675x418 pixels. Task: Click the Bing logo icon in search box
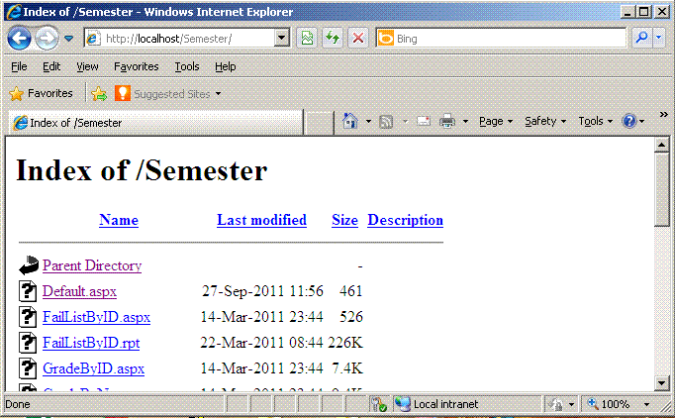click(x=386, y=39)
